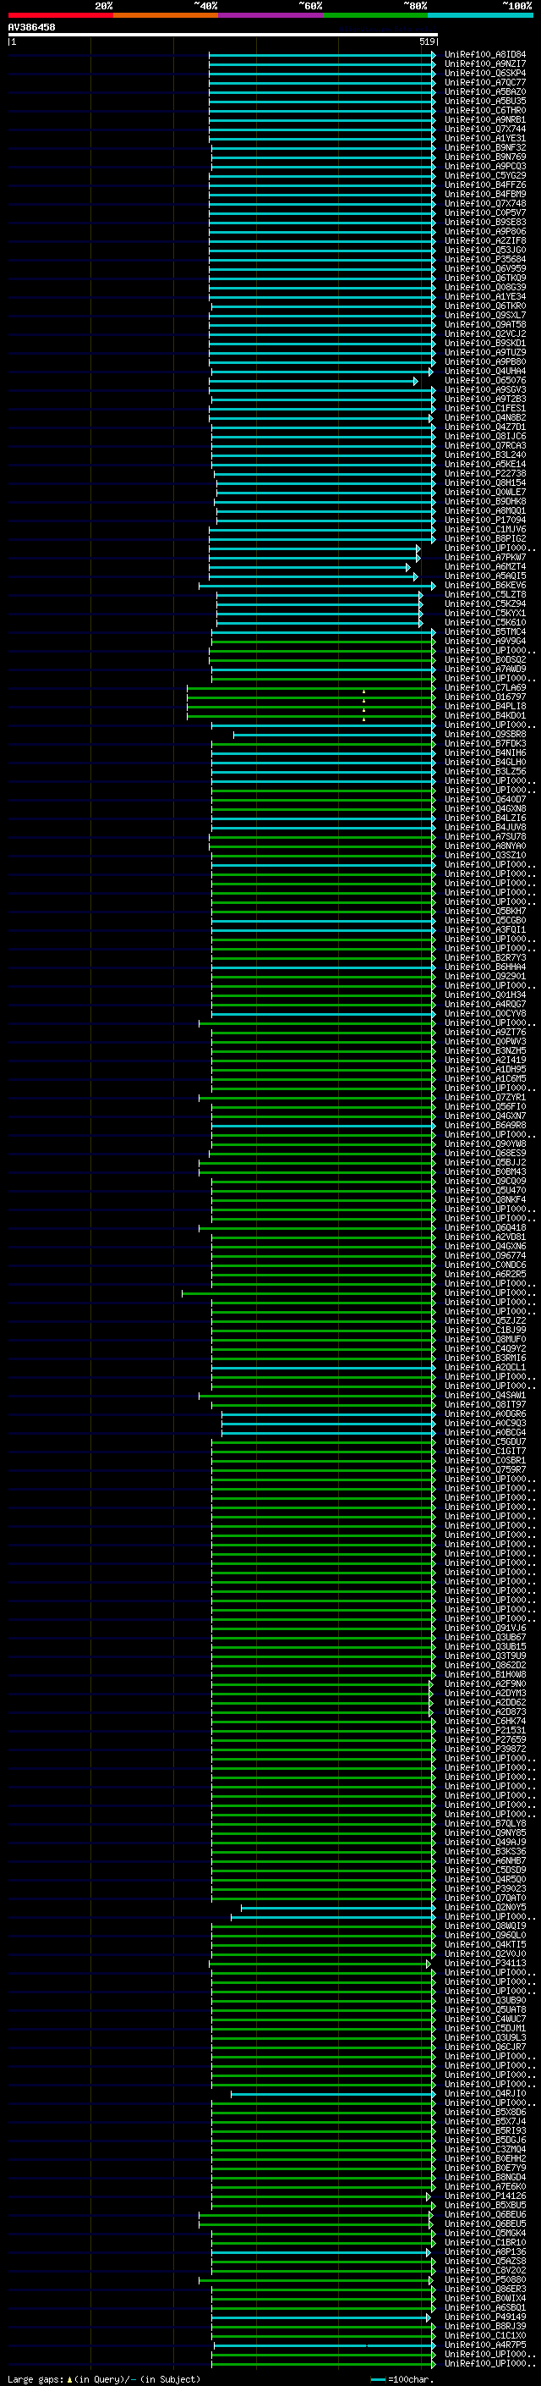Select the hit label UniRef100_B4FFZ6
This screenshot has height=2386, width=541.
pos(485,185)
